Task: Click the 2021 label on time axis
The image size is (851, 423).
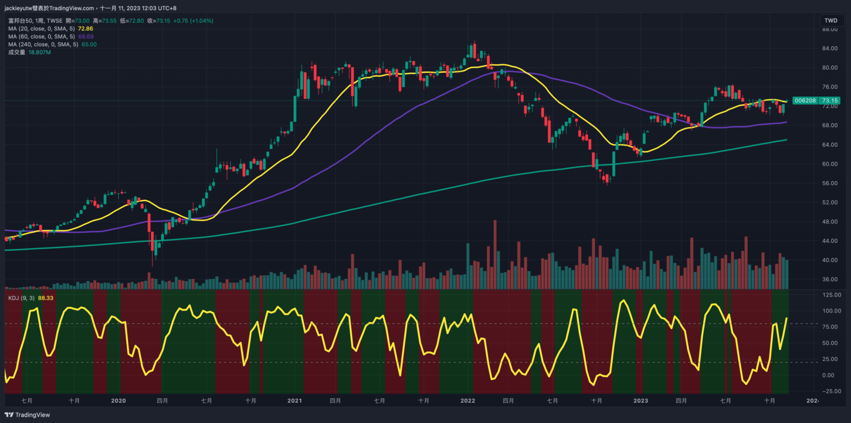Action: (x=294, y=401)
